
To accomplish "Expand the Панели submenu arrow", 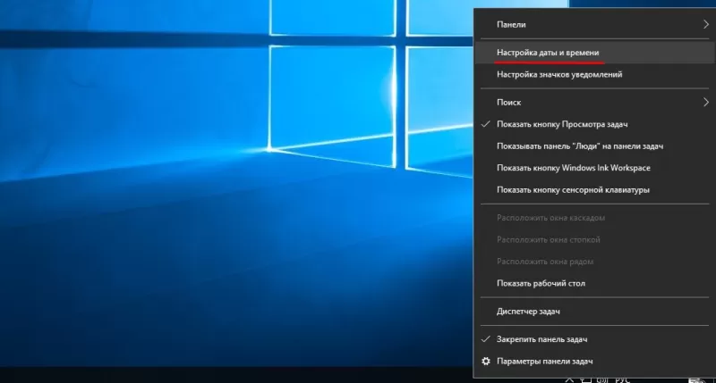I will point(706,25).
